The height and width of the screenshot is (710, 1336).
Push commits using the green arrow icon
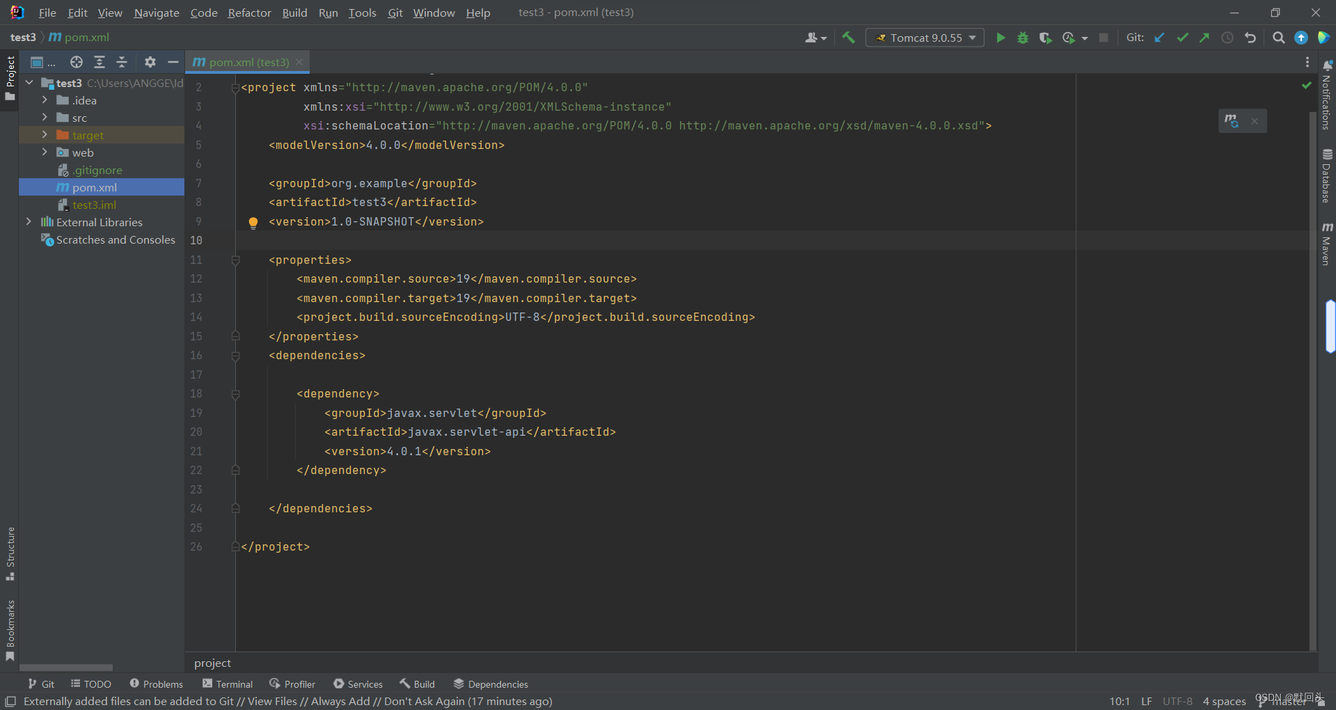[x=1204, y=38]
